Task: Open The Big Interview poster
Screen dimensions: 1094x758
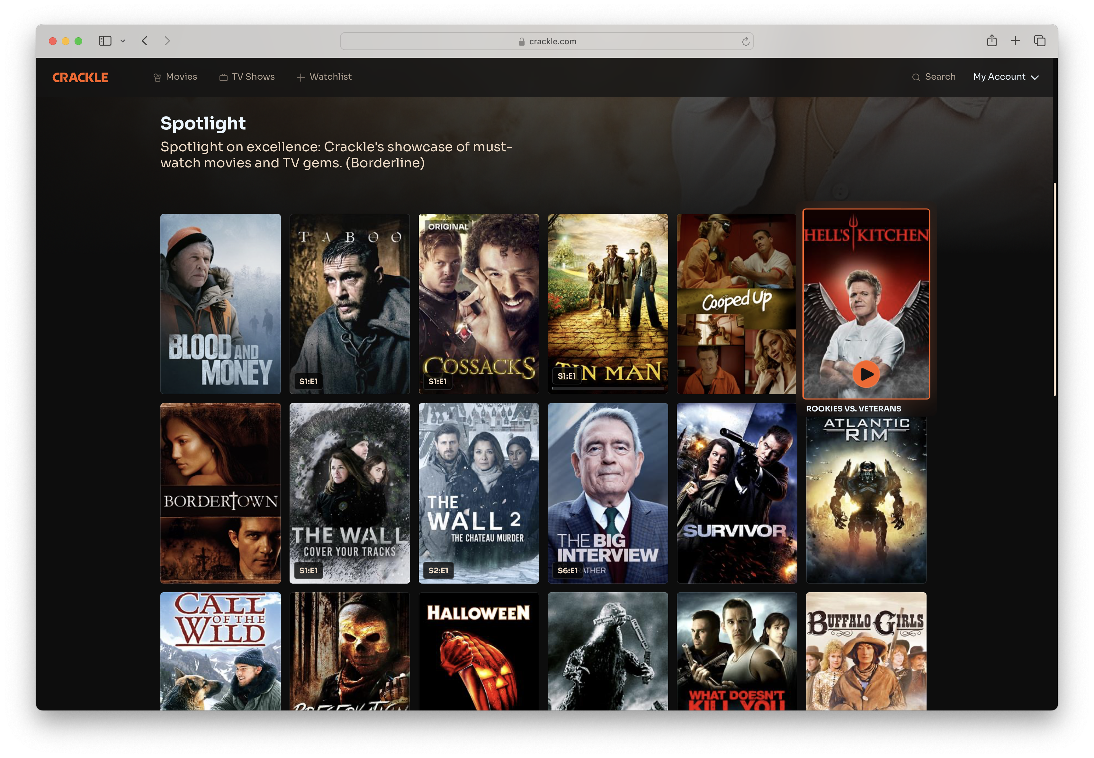Action: 608,493
